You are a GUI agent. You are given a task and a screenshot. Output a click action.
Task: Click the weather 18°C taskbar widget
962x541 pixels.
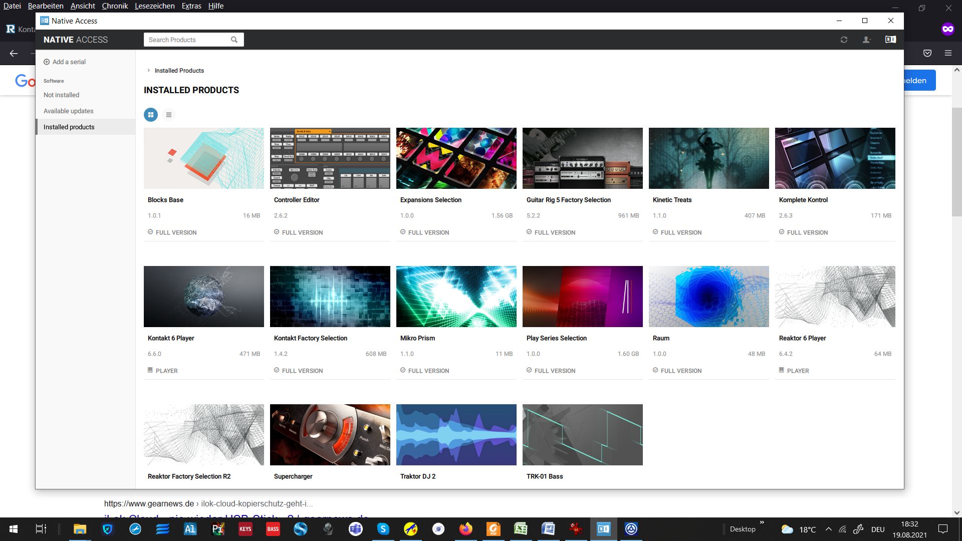click(x=799, y=529)
